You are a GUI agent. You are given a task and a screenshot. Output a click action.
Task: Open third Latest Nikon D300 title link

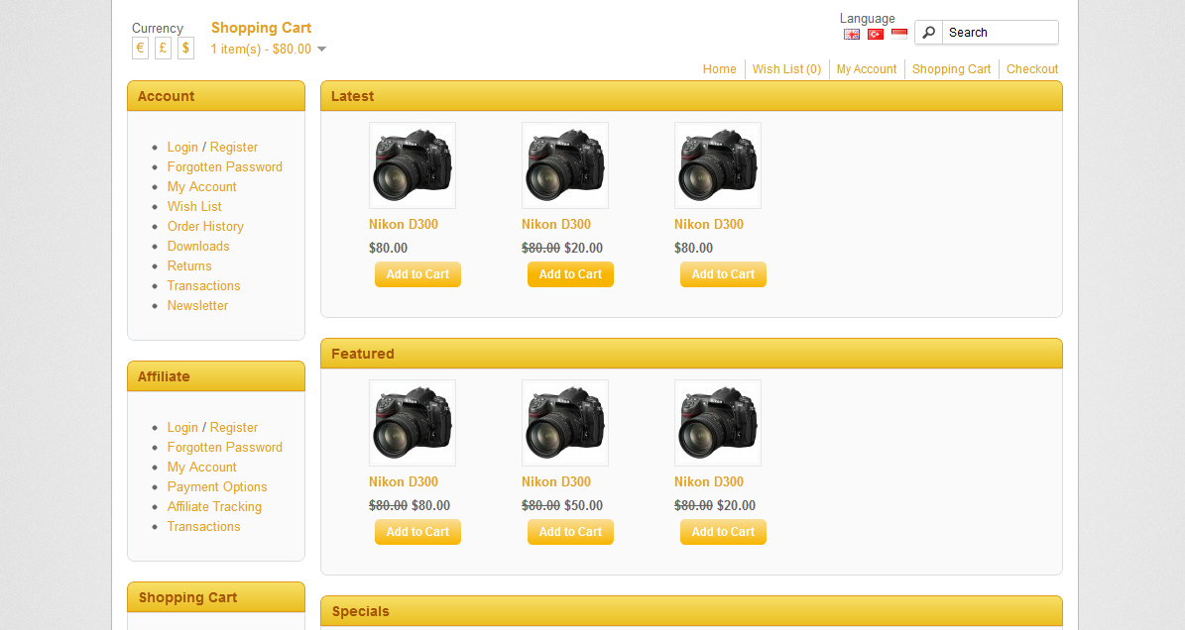click(709, 224)
